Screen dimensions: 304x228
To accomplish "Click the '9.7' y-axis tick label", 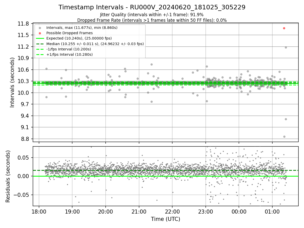I will pyautogui.click(x=25, y=104).
